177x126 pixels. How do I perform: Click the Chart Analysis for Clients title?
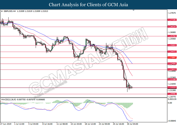pos(88,5)
